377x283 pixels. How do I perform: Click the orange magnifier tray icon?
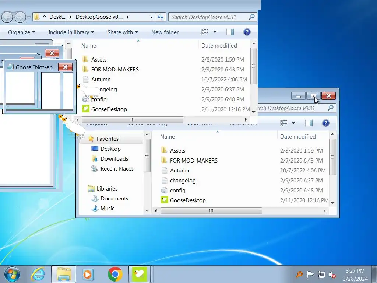(299, 274)
